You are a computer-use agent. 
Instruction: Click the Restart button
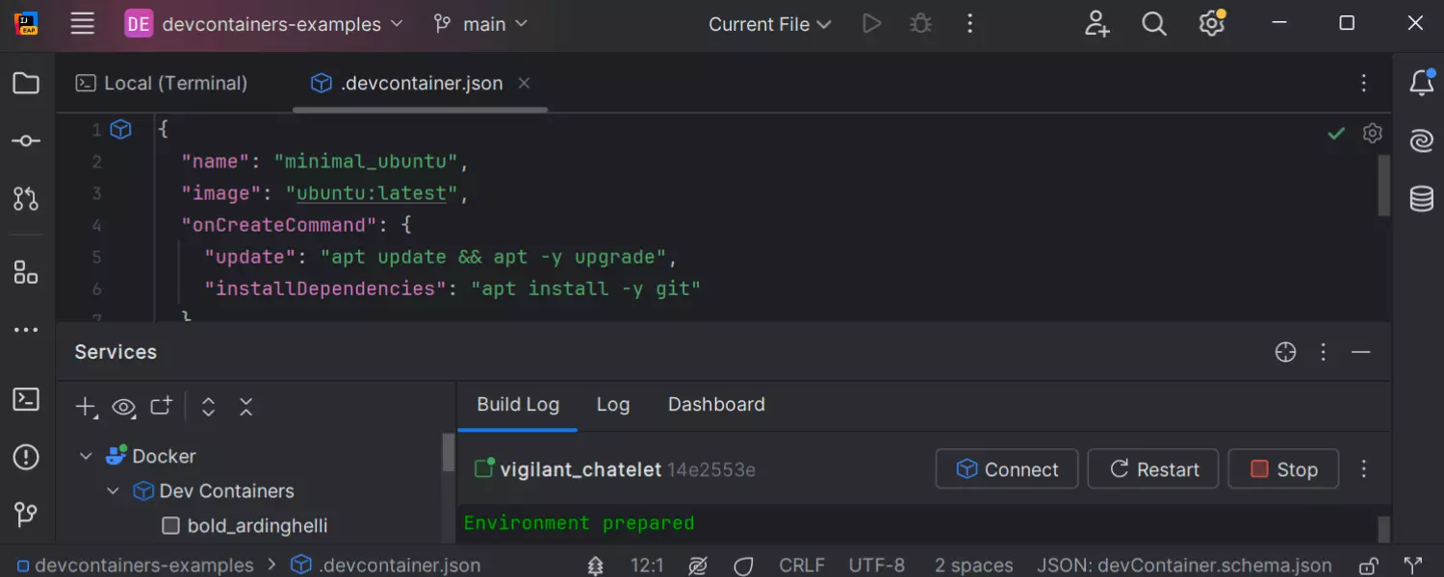click(x=1153, y=469)
